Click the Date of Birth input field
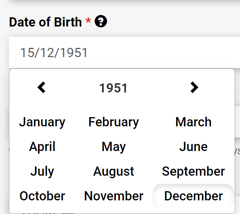The width and height of the screenshot is (240, 214). (x=122, y=53)
